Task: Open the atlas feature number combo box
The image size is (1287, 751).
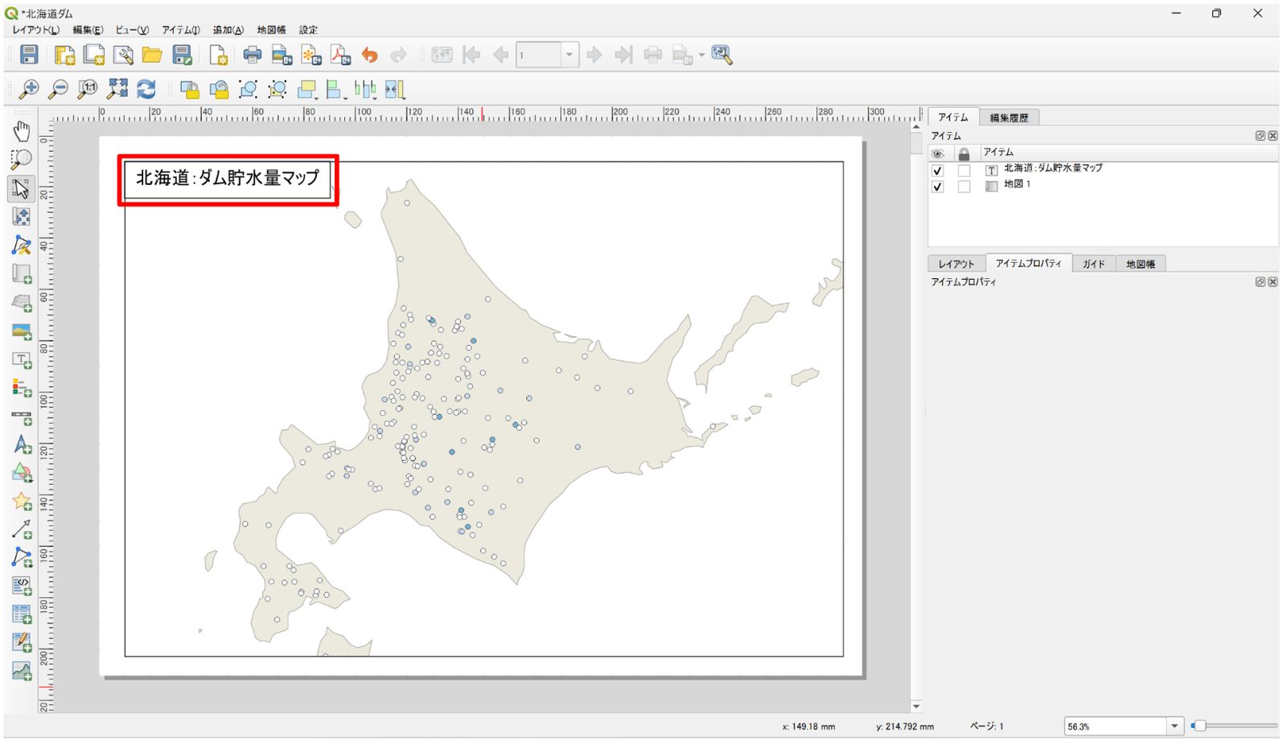Action: pyautogui.click(x=547, y=55)
